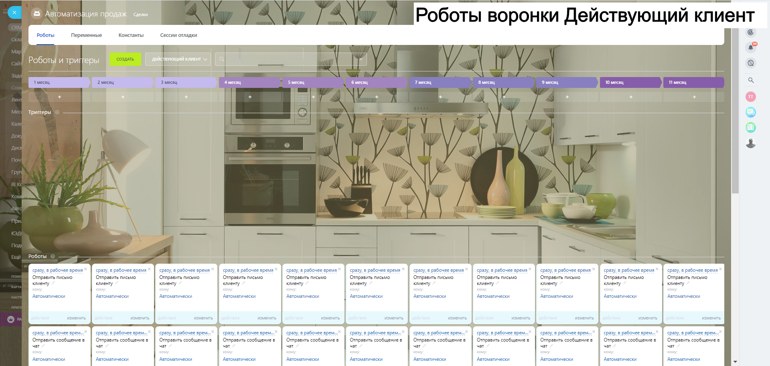Delete first robot in 1 месяц column
The width and height of the screenshot is (770, 366).
[x=85, y=269]
